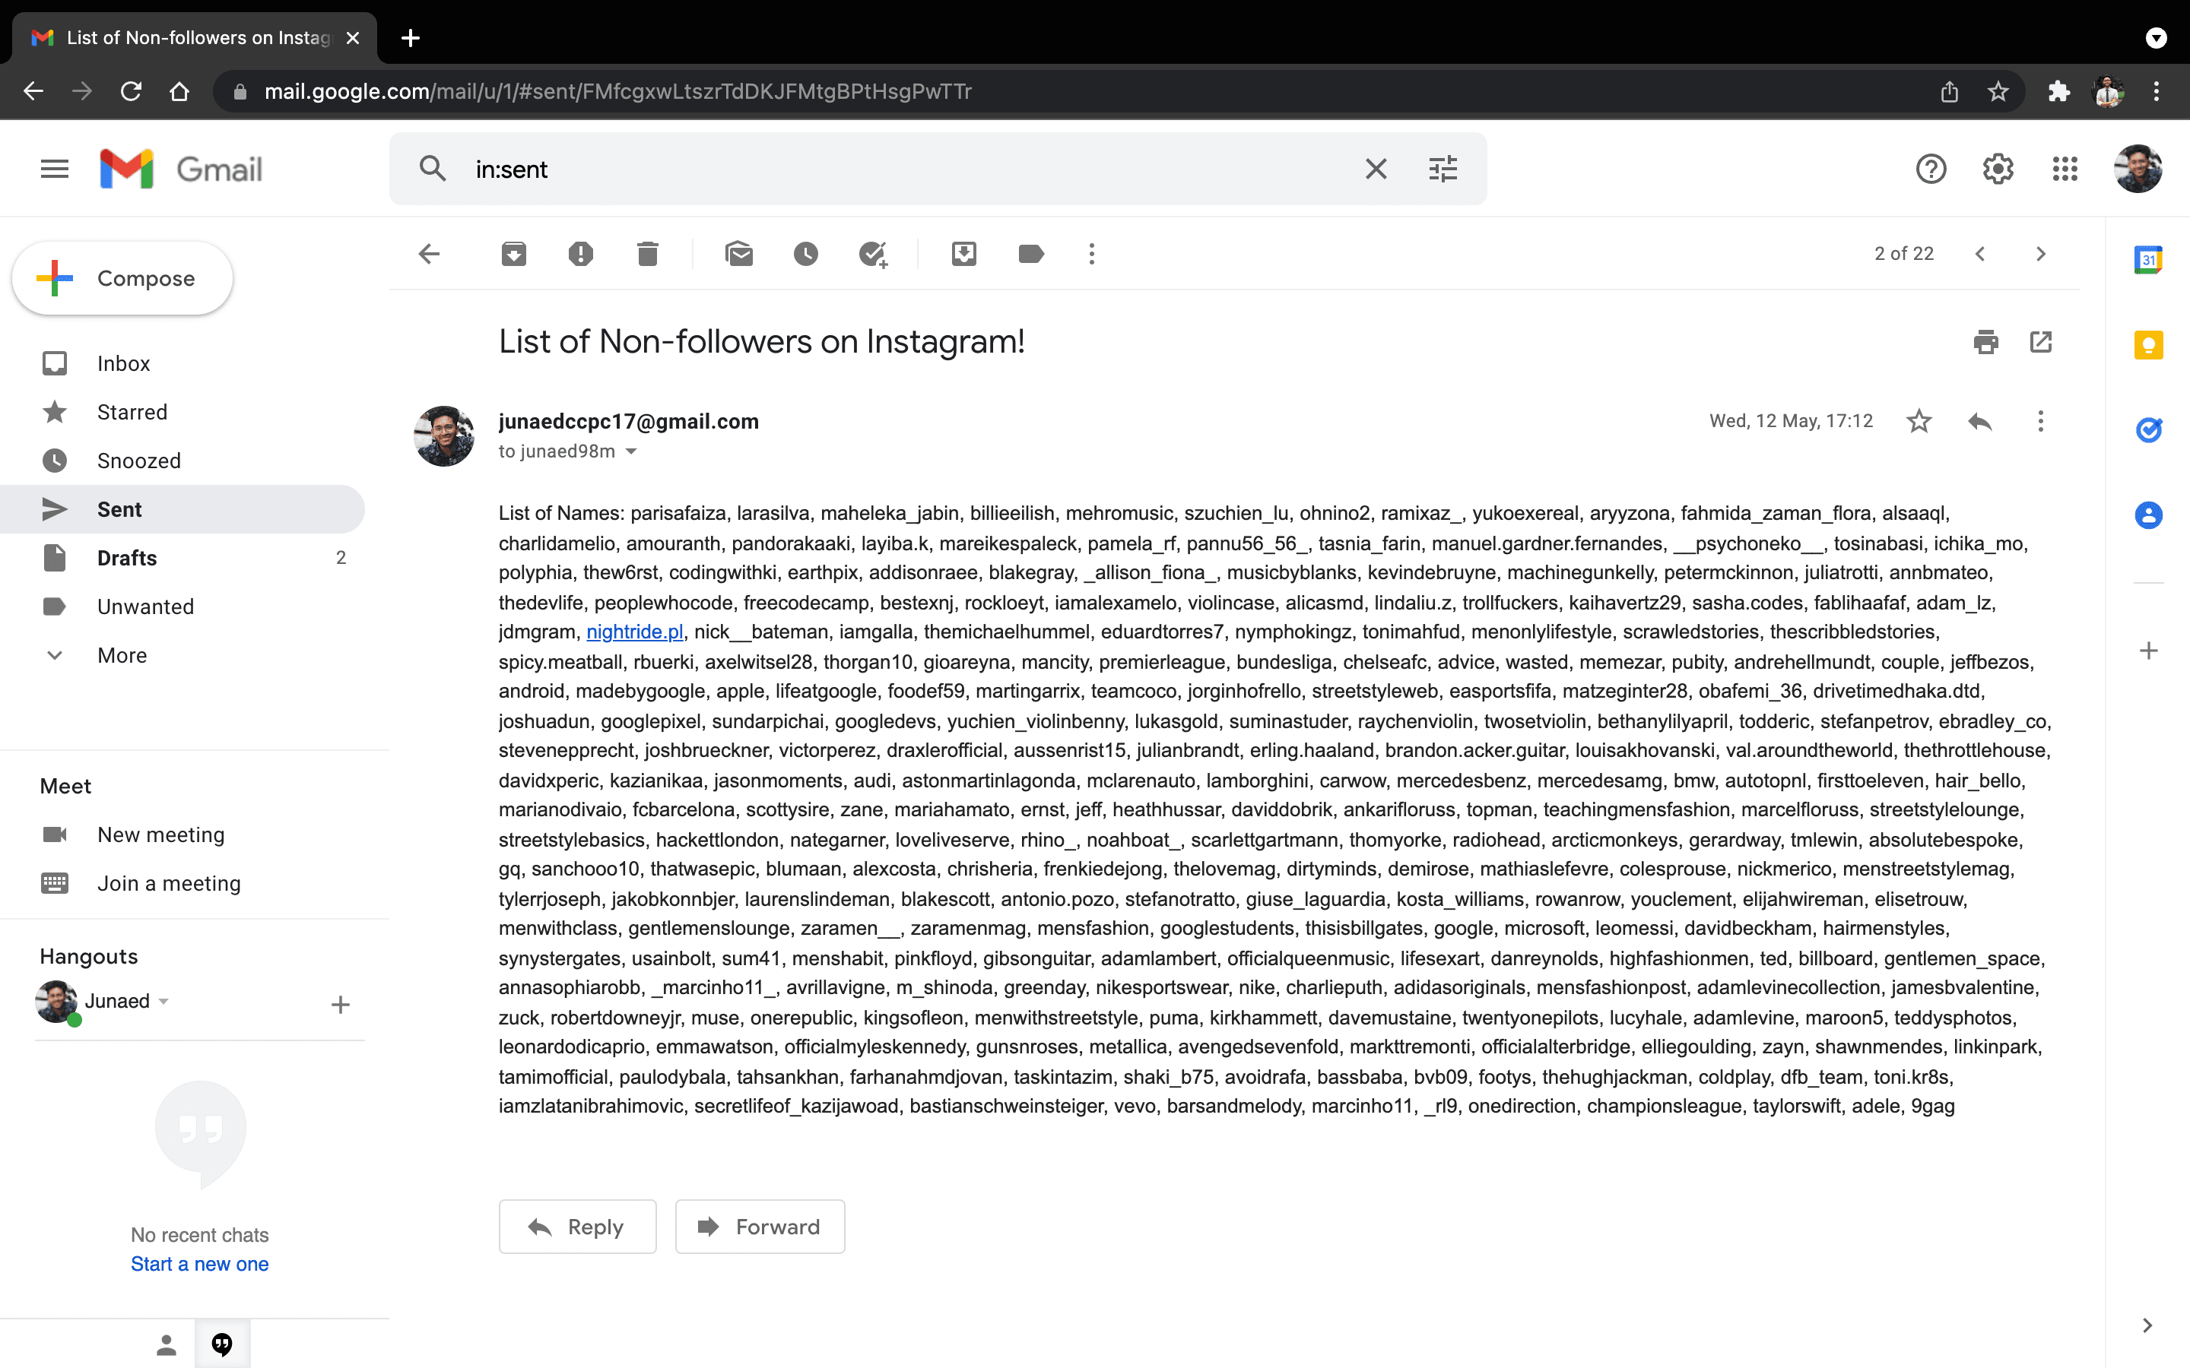Viewport: 2190px width, 1368px height.
Task: Open the Chrome three-dot menu
Action: pos(2157,91)
